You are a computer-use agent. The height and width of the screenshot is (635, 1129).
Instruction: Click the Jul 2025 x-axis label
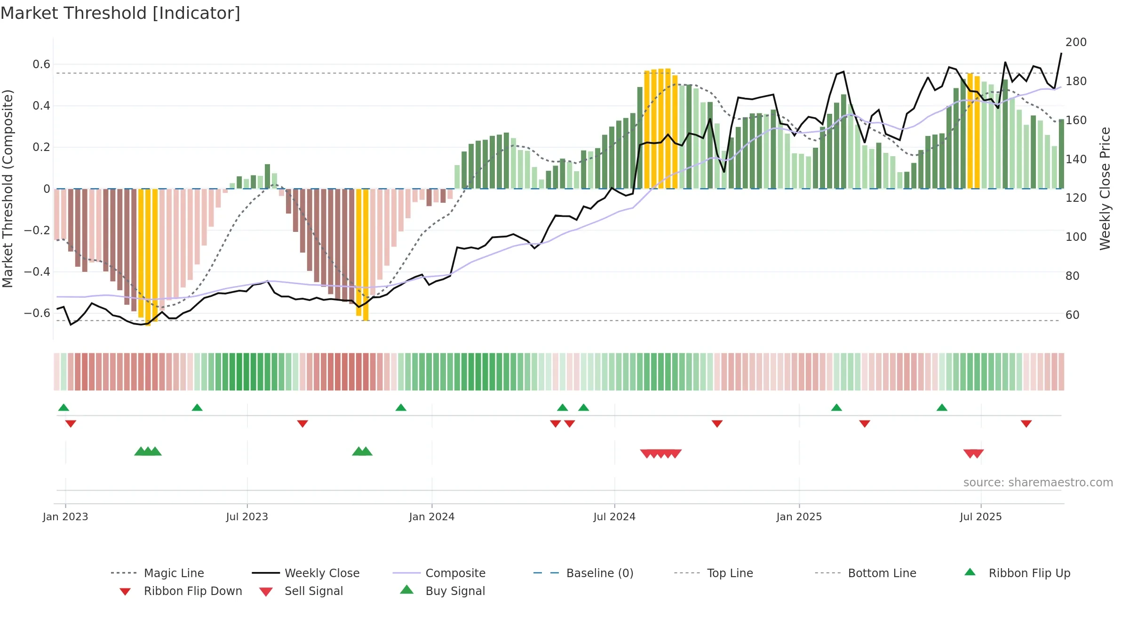point(981,516)
